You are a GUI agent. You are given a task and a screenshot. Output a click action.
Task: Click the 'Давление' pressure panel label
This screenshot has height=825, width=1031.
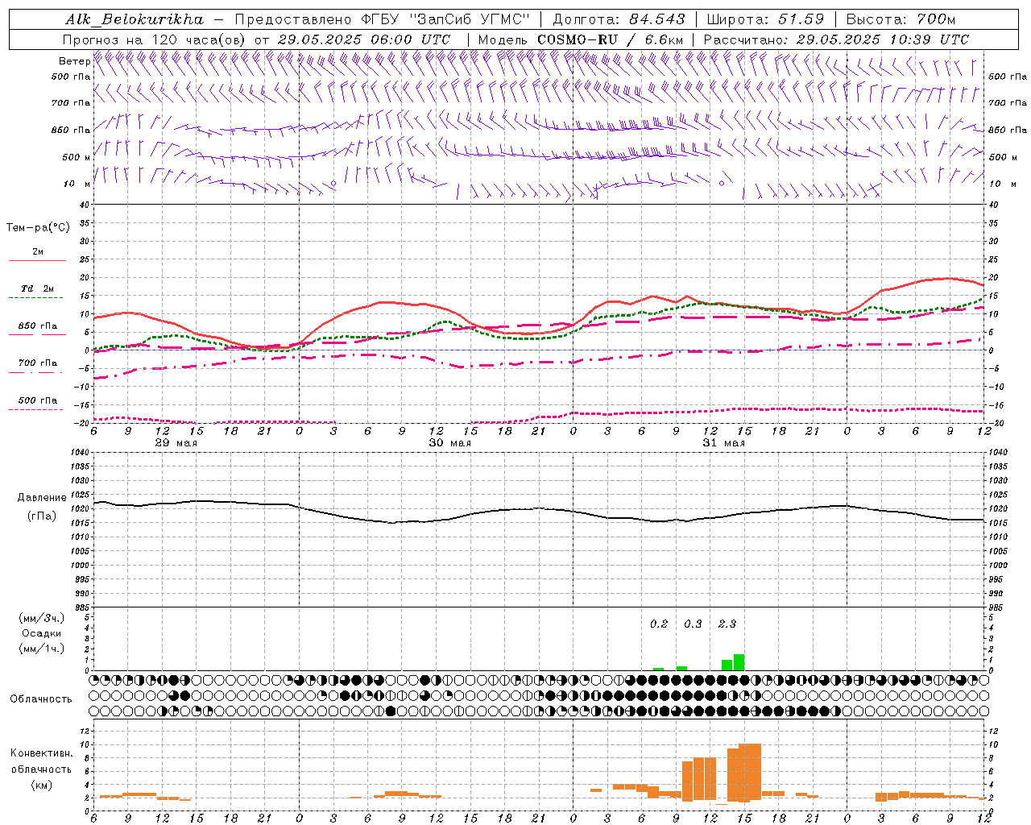pos(40,498)
